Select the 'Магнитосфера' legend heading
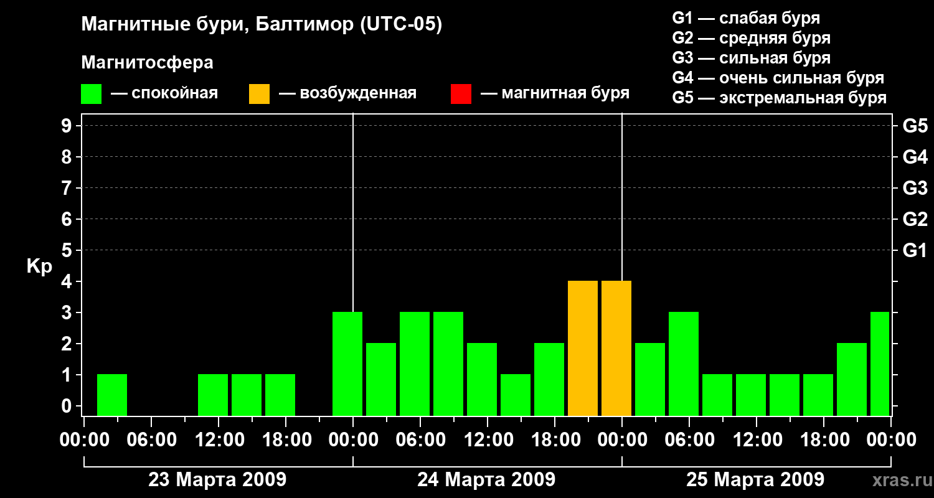 (147, 63)
